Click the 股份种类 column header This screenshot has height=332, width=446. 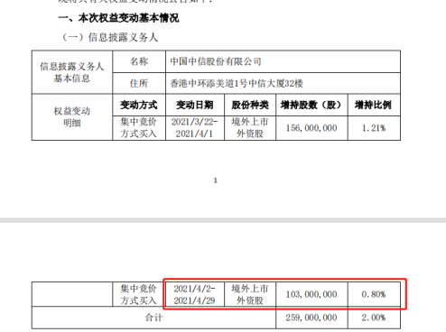tap(250, 105)
